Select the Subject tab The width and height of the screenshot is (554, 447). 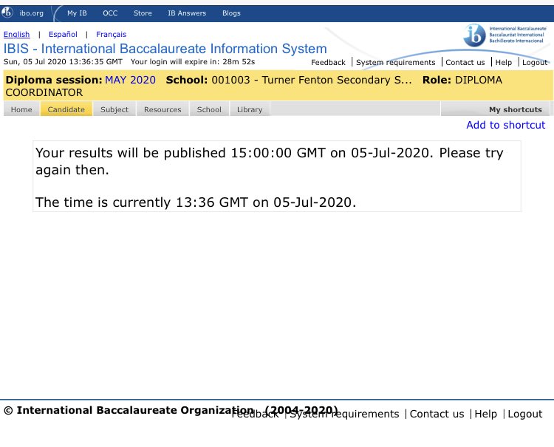[x=114, y=109]
